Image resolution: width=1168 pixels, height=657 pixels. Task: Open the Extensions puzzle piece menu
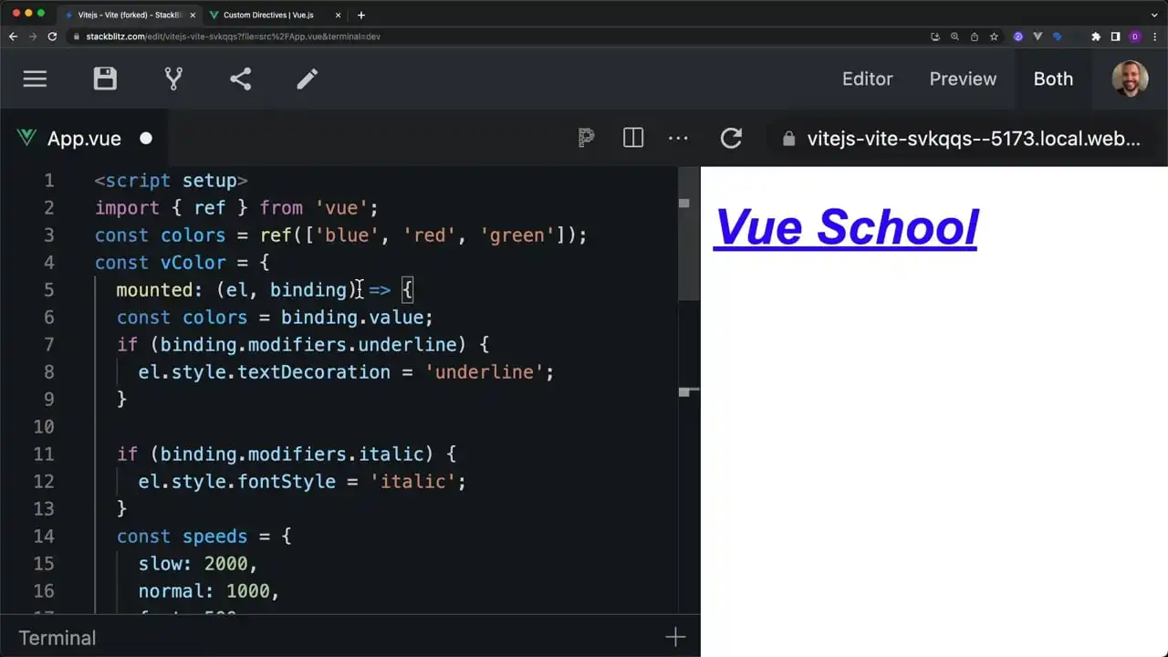[1096, 36]
